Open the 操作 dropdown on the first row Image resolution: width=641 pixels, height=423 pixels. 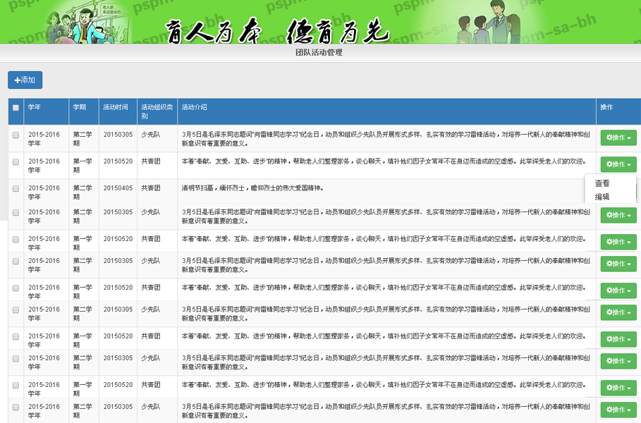click(x=618, y=137)
